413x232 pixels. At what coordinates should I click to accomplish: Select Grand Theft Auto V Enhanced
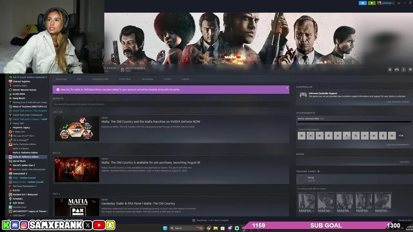[27, 115]
